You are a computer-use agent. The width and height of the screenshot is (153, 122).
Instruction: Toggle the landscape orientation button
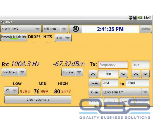(146, 29)
